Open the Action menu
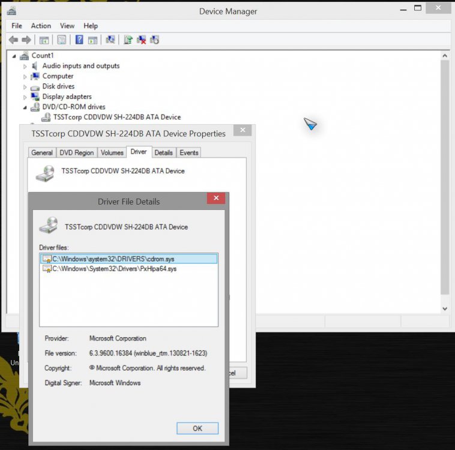The image size is (455, 450). click(41, 26)
